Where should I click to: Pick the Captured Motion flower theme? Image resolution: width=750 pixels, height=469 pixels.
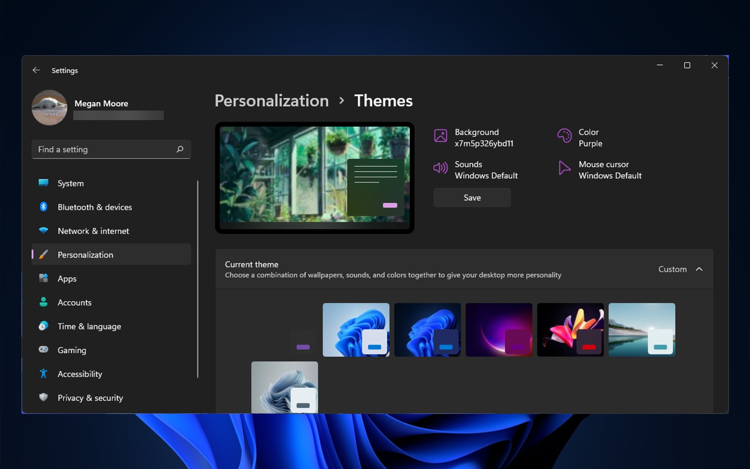pyautogui.click(x=570, y=329)
